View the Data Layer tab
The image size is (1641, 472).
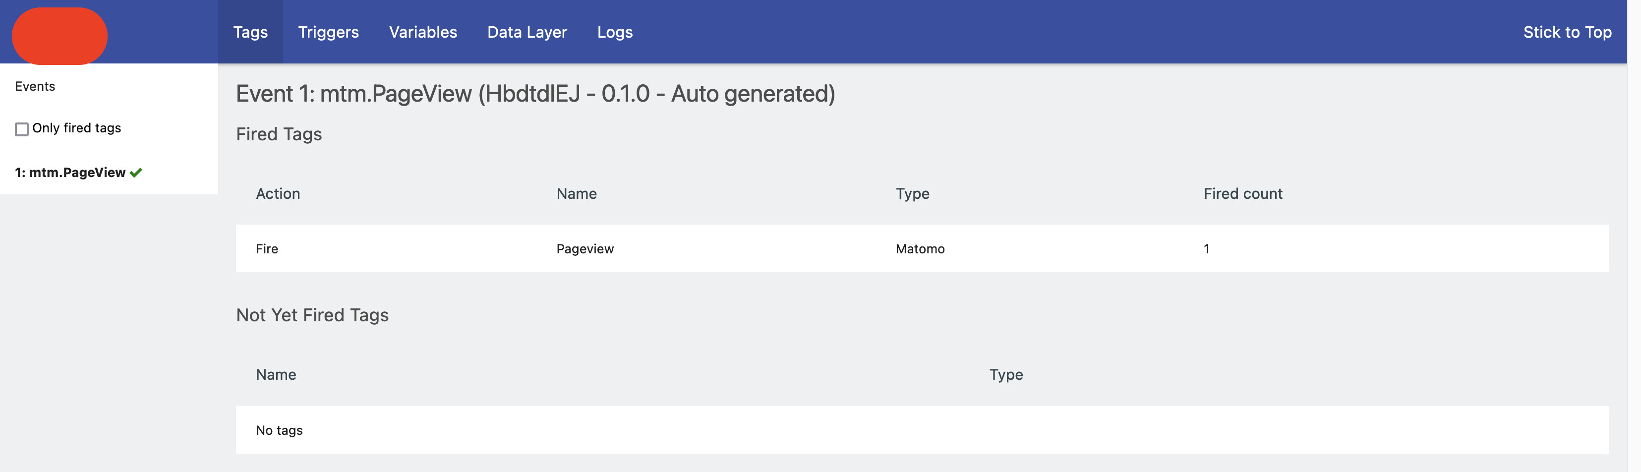point(527,32)
